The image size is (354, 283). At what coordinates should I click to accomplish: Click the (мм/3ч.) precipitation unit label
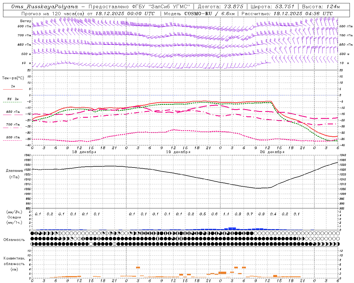pos(14,212)
